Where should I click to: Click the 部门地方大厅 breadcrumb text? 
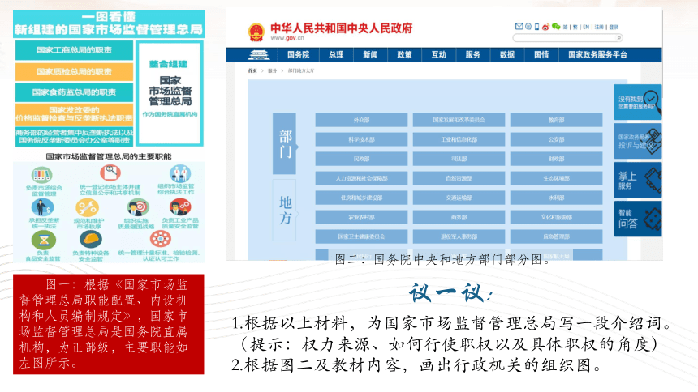pos(301,70)
